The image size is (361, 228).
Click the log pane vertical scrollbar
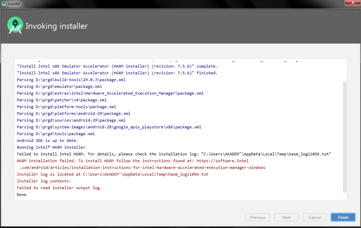[x=345, y=137]
